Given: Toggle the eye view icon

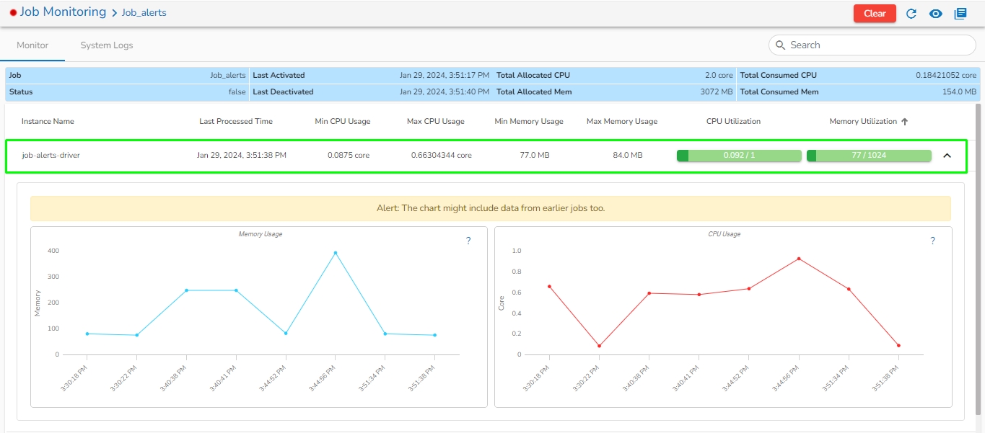Looking at the screenshot, I should [936, 14].
